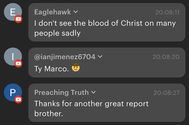The height and width of the screenshot is (125, 189).
Task: Click the 20:08:11 timestamp
Action: (167, 12)
